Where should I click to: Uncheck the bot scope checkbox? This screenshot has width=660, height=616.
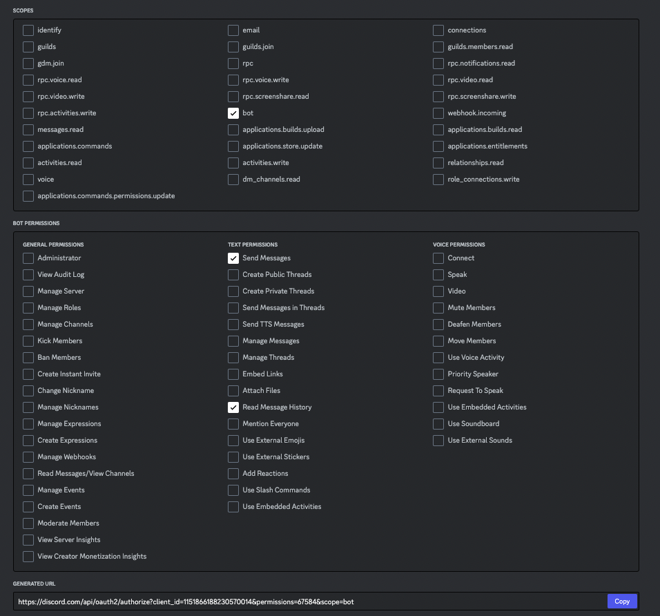click(x=233, y=113)
